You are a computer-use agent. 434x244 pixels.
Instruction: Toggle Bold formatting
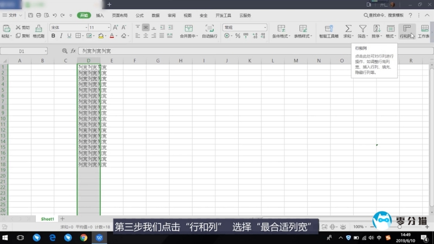pyautogui.click(x=53, y=36)
